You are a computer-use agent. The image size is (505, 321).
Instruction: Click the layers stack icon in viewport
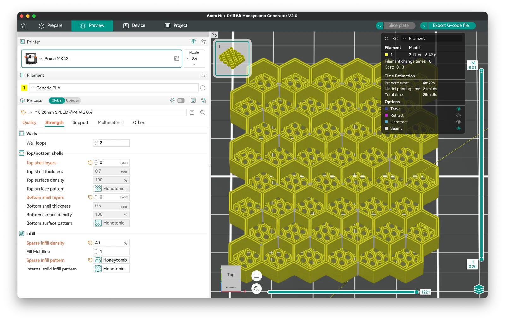coord(479,289)
